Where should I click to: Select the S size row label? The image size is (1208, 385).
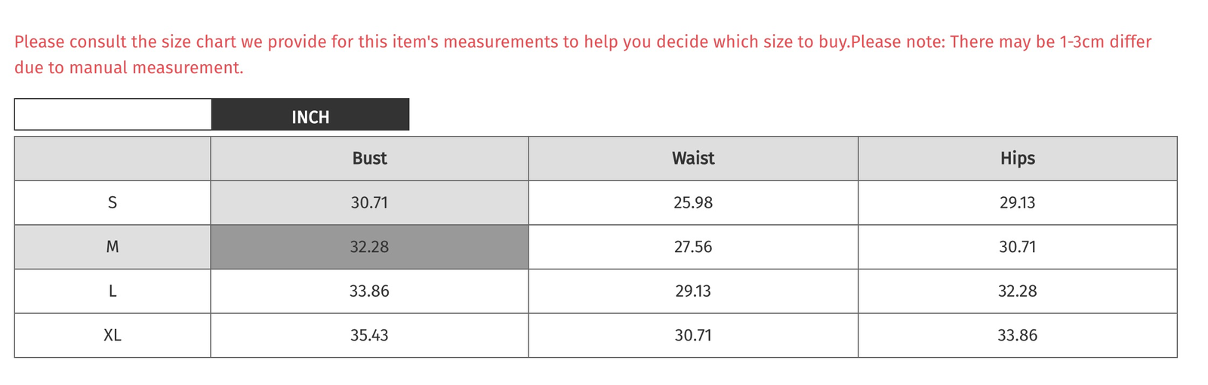pos(112,202)
